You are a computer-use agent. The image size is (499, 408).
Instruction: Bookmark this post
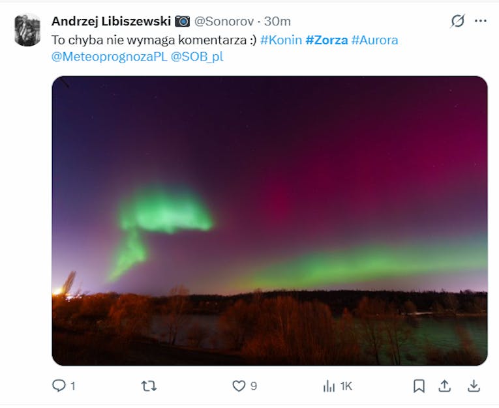[419, 386]
